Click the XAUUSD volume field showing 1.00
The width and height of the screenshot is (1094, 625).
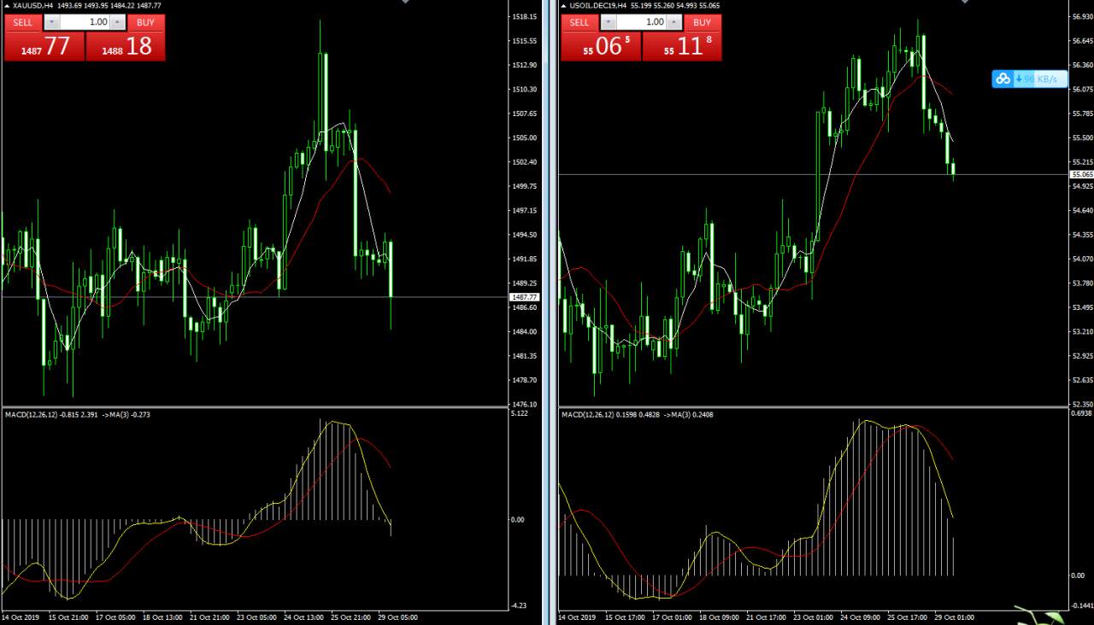pos(85,22)
